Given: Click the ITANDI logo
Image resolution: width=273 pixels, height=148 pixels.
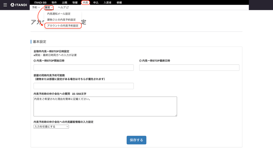Looking at the screenshot, I should pos(19,5).
